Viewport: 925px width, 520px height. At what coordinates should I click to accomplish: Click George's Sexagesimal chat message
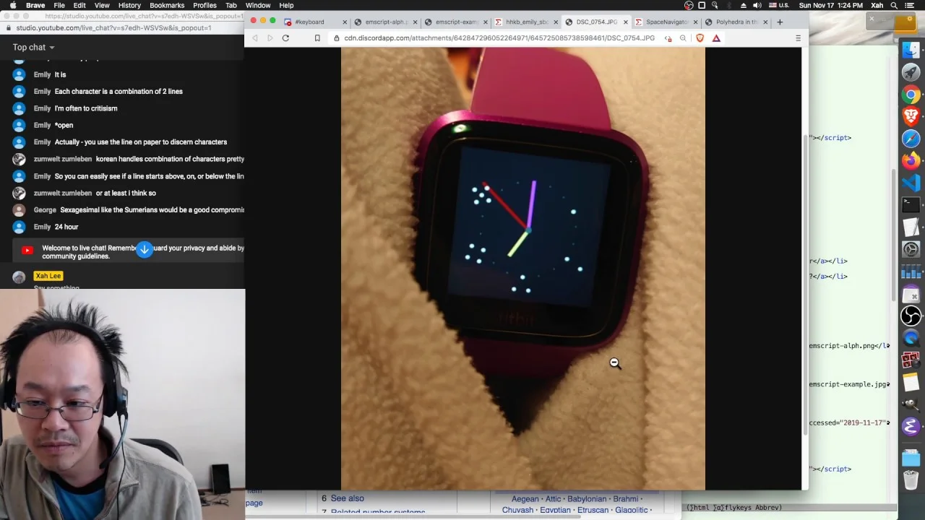click(152, 210)
